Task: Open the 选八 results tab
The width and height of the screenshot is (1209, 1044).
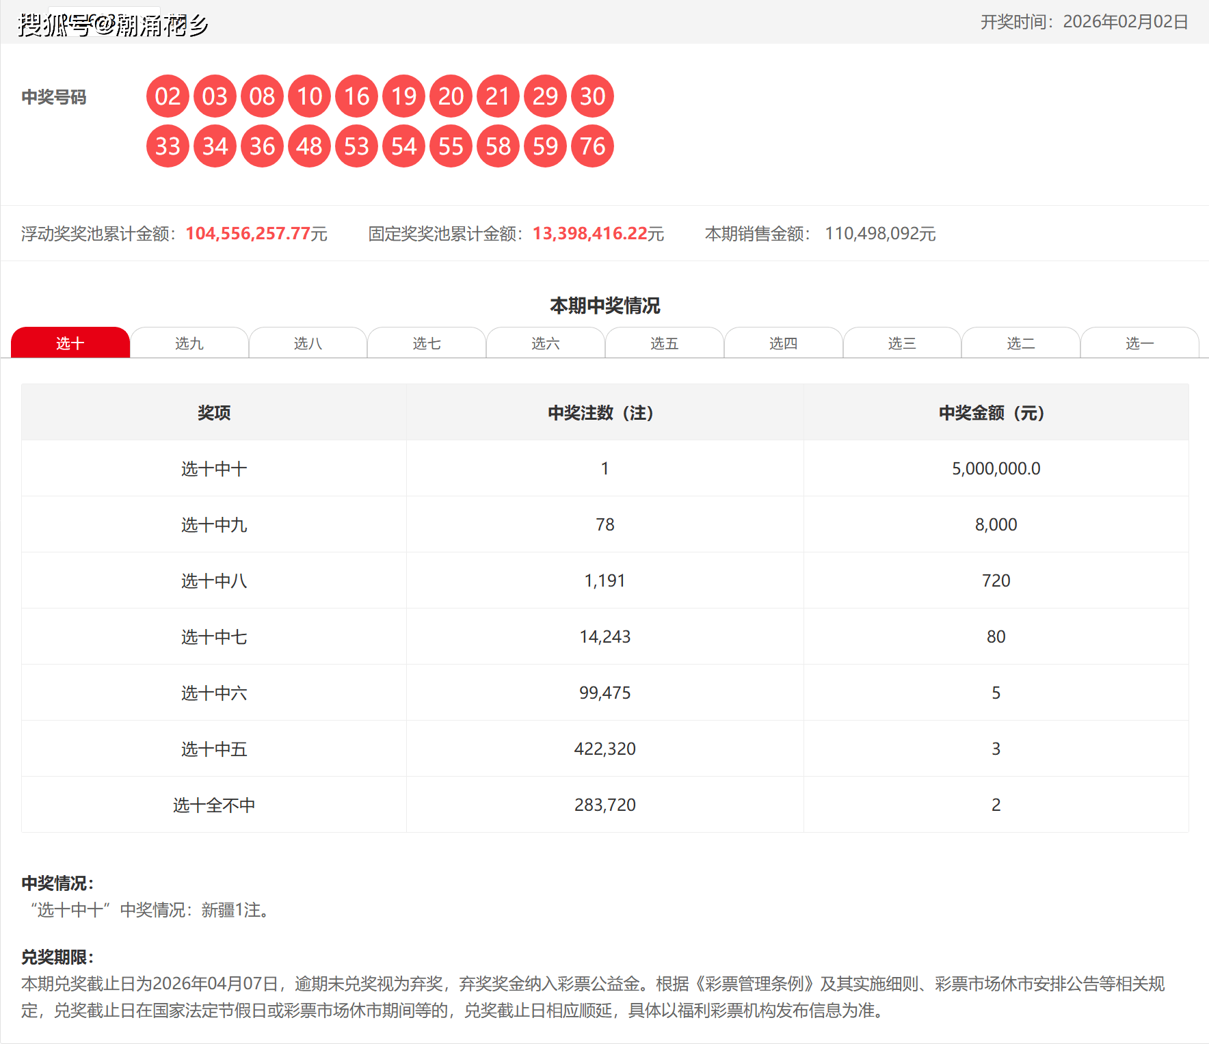Action: [308, 343]
